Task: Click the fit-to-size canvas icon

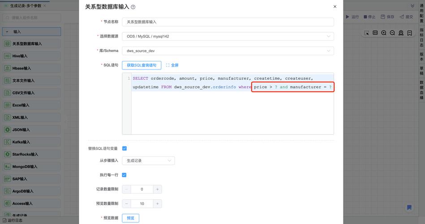Action: pyautogui.click(x=375, y=33)
